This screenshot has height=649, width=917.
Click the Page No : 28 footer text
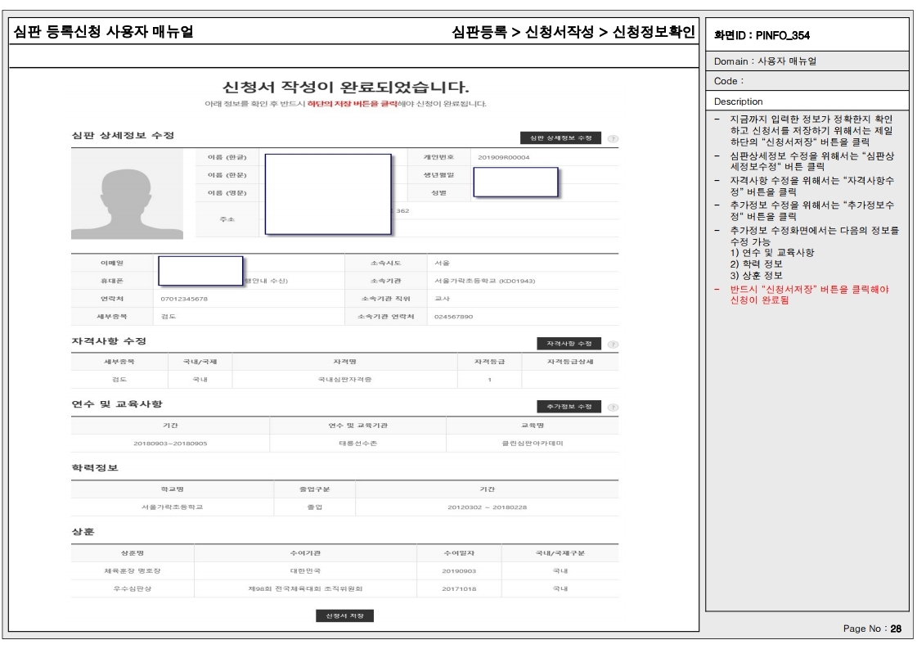[x=872, y=629]
